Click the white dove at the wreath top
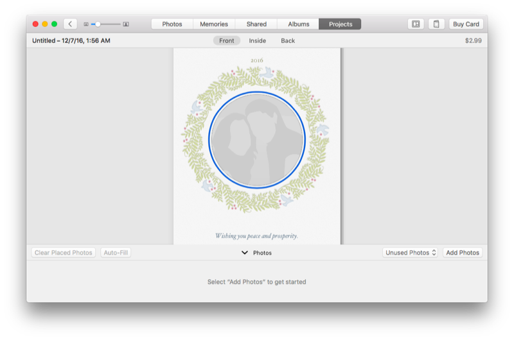 266,74
